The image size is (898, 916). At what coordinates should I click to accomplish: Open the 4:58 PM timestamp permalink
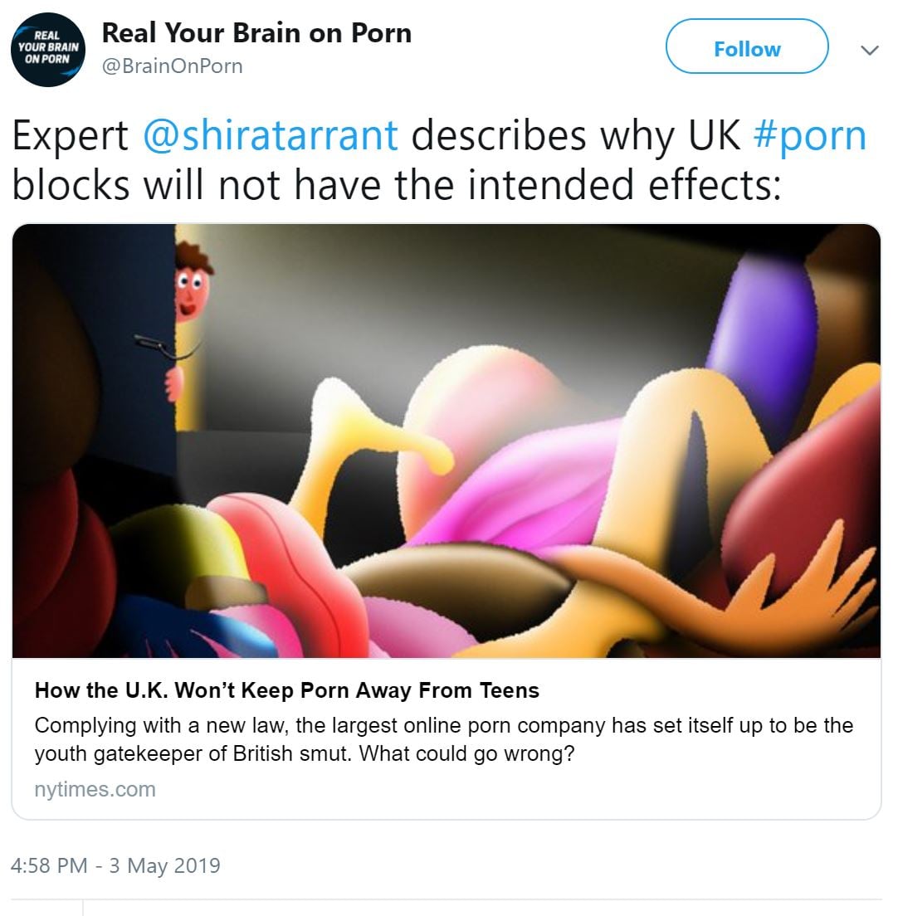tap(49, 865)
